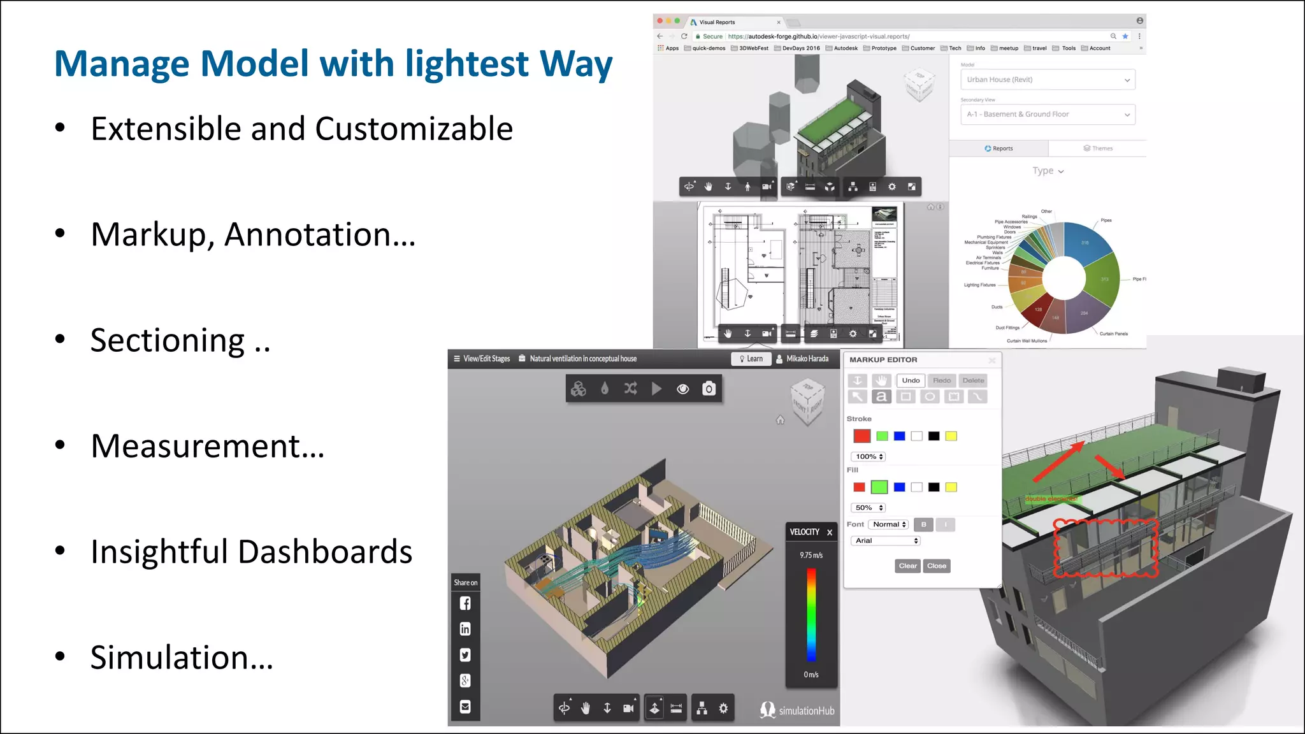Screen dimensions: 1305x734
Task: Close the VELOCITY legend panel
Action: tap(829, 532)
